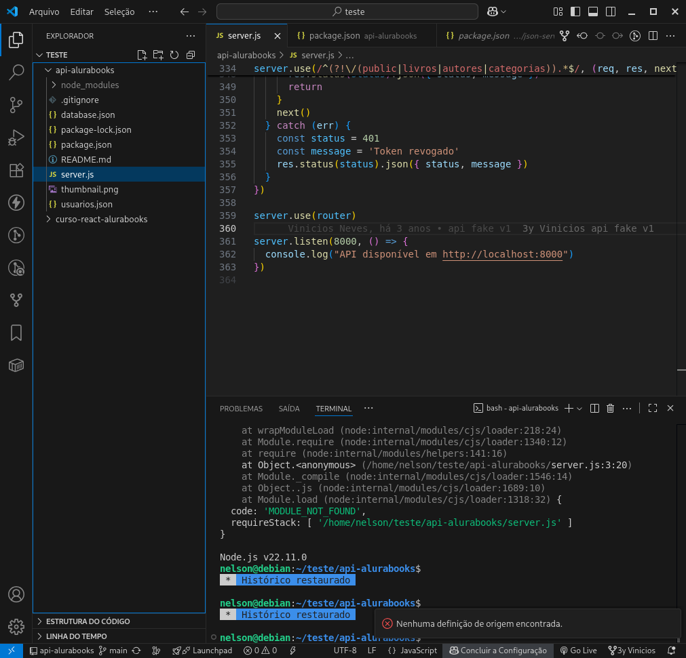Open the Extensions view
Image resolution: width=686 pixels, height=658 pixels.
coord(16,170)
